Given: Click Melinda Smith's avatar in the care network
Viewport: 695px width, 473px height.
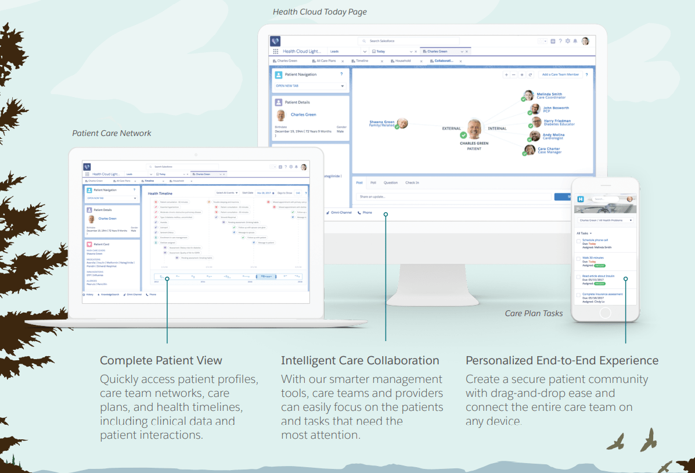Looking at the screenshot, I should click(528, 96).
